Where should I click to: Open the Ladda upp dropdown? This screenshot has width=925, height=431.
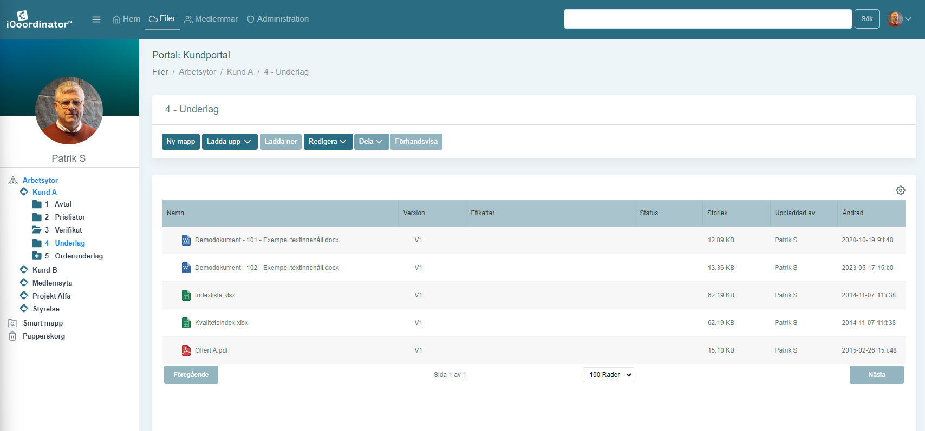click(x=230, y=142)
